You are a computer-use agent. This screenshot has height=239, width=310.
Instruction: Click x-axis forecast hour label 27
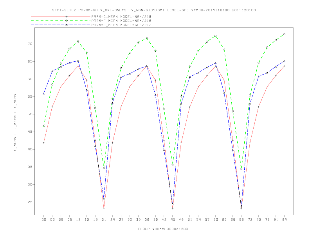[x=121, y=219]
